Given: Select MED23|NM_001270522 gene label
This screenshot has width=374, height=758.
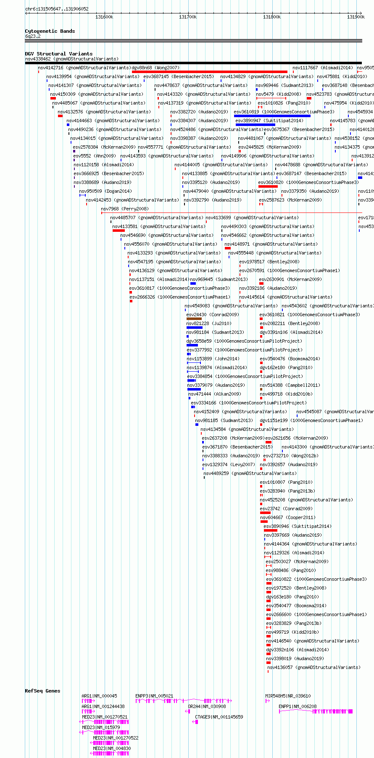Looking at the screenshot, I should (x=116, y=738).
